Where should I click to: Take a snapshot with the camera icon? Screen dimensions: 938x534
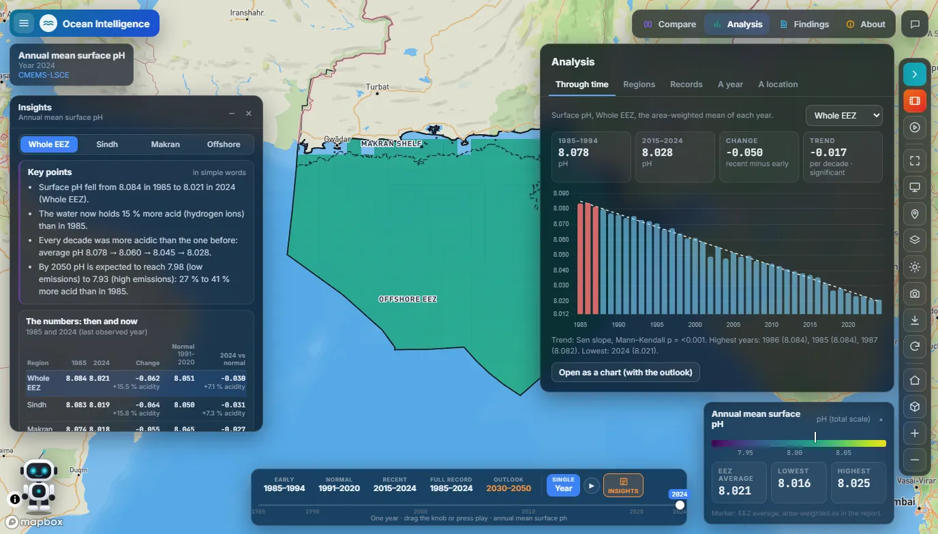click(915, 294)
